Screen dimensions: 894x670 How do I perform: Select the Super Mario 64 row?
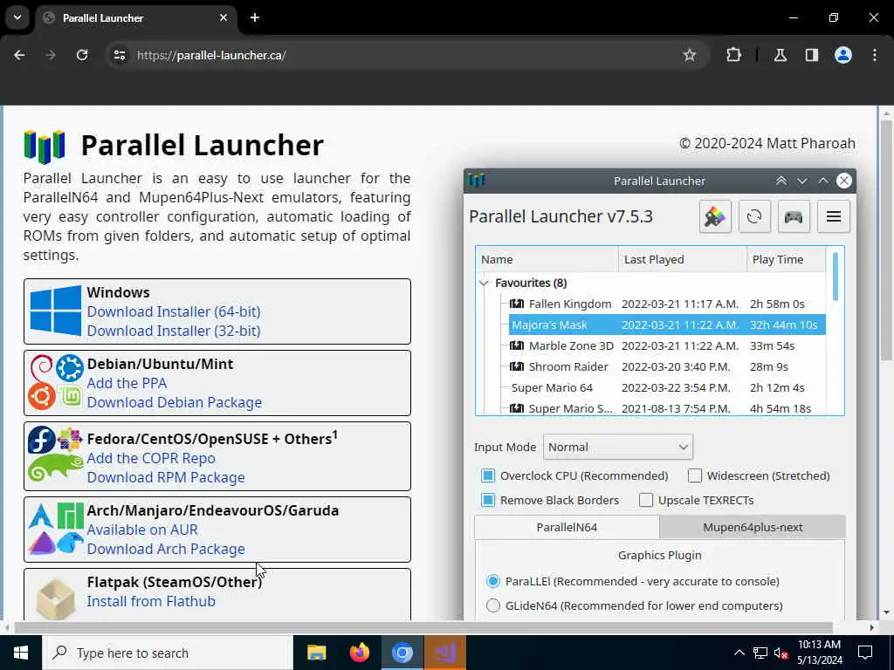click(667, 387)
